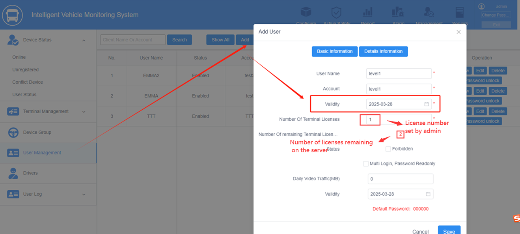Image resolution: width=520 pixels, height=234 pixels.
Task: Click the Device Status sidebar icon
Action: point(13,40)
